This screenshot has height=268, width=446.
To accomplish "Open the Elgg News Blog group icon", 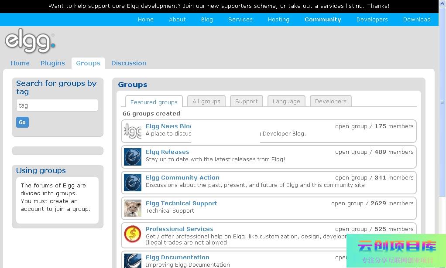I will click(x=133, y=131).
